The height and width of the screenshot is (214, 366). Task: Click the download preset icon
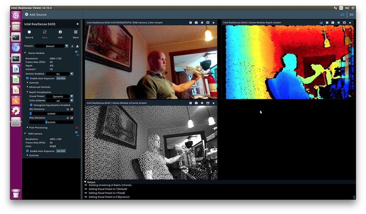tap(77, 46)
